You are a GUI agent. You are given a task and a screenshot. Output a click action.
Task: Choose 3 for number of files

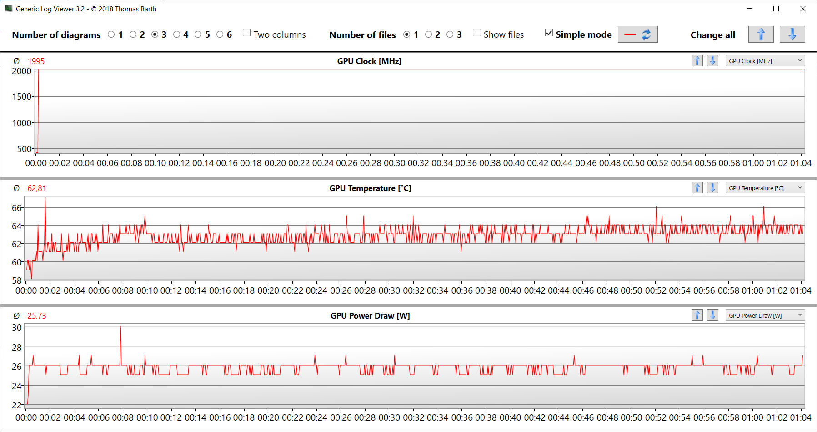(450, 34)
